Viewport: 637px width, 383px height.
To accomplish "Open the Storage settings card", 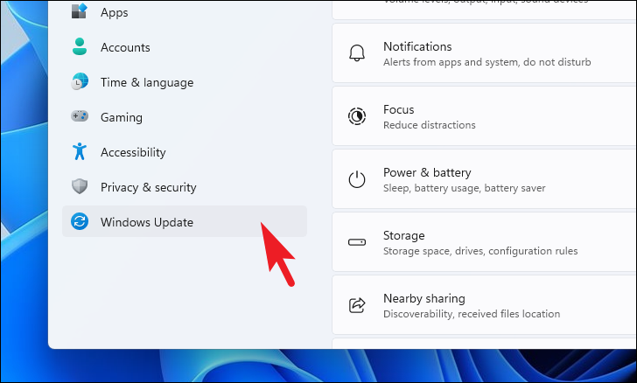I will tap(484, 242).
